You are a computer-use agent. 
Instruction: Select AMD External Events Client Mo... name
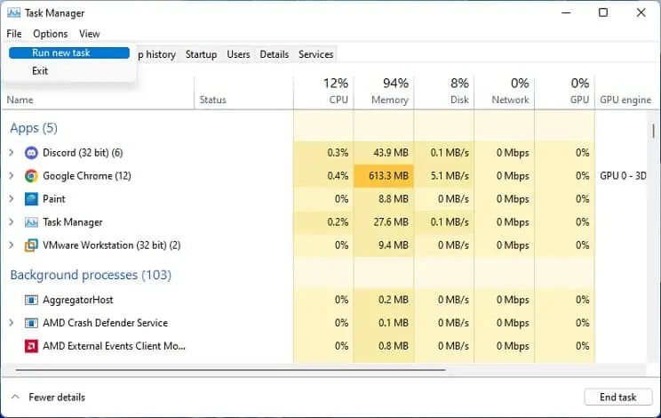click(114, 346)
